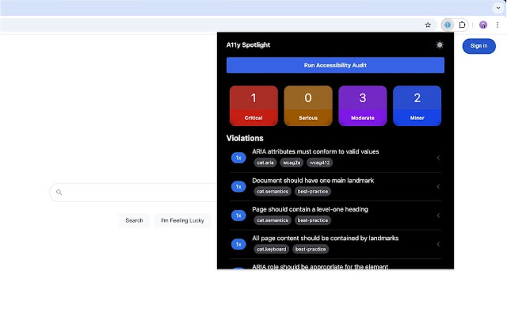This screenshot has width=507, height=317.
Task: Click the wcag412 tag
Action: tap(320, 162)
